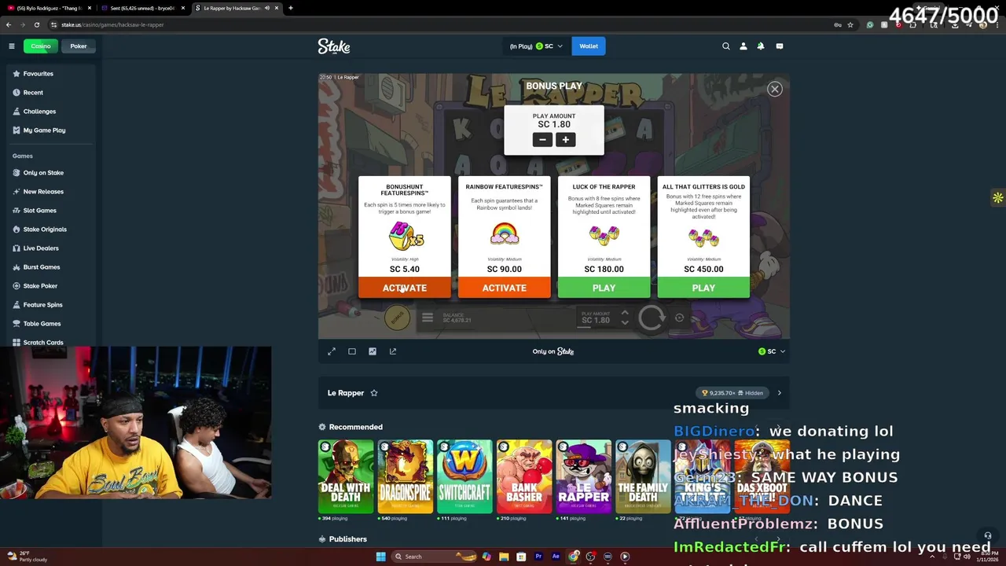Image resolution: width=1006 pixels, height=566 pixels.
Task: Close the Bonus Play dialog
Action: coord(775,89)
